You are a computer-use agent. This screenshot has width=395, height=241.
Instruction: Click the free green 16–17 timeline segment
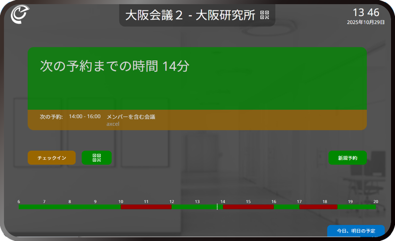(x=287, y=207)
